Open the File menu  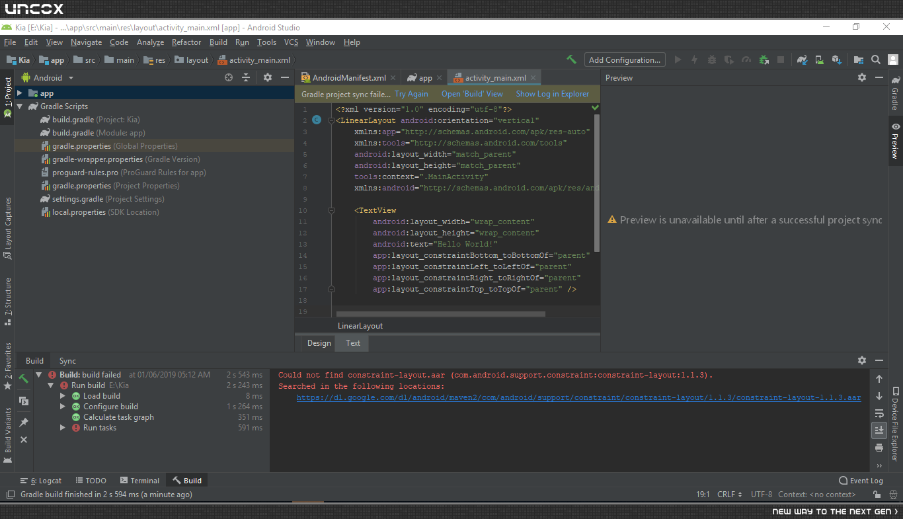10,42
